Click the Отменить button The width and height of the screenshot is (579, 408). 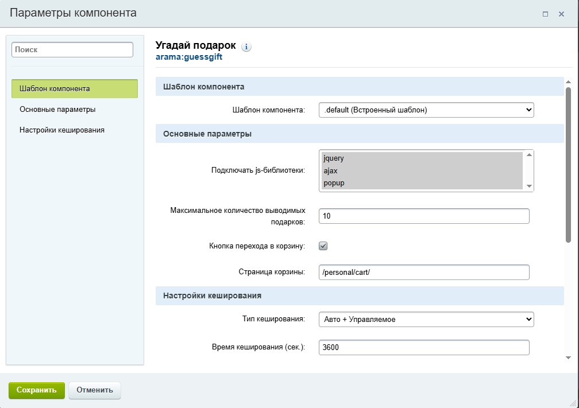[95, 390]
